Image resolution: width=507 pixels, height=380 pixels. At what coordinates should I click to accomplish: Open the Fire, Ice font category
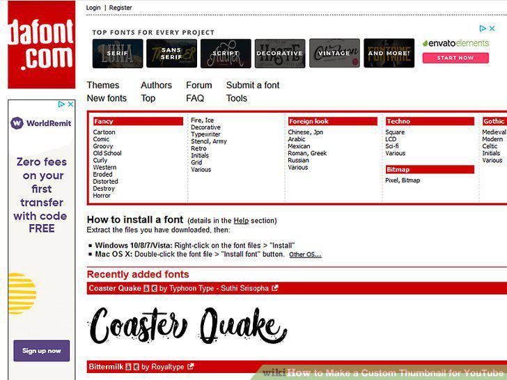coord(202,120)
